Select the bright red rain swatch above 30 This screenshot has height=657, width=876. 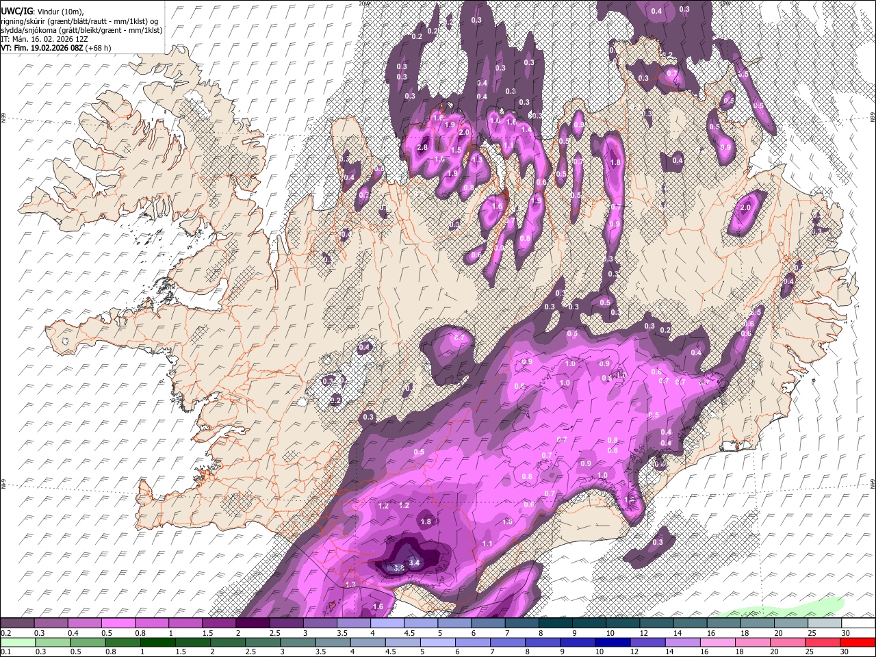(858, 642)
